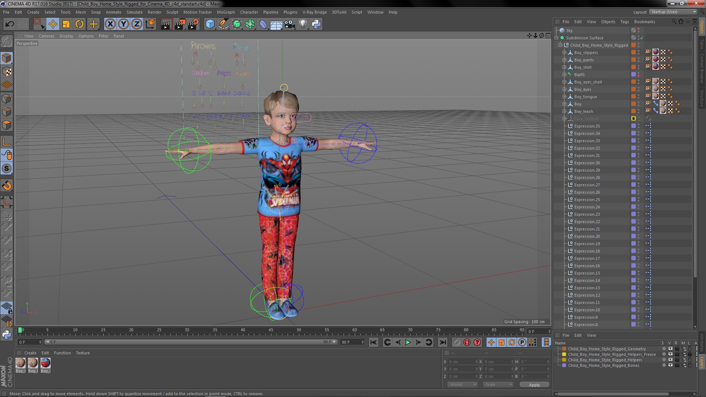Image resolution: width=706 pixels, height=397 pixels.
Task: Click the Play Forwards button
Action: [x=408, y=342]
